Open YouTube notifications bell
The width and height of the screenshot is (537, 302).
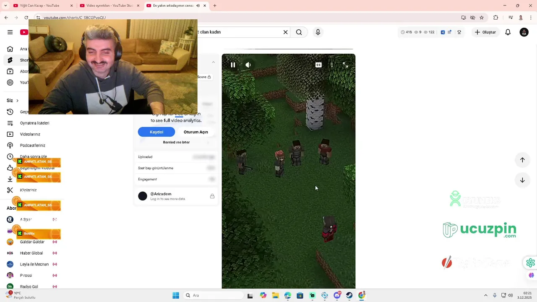508,32
